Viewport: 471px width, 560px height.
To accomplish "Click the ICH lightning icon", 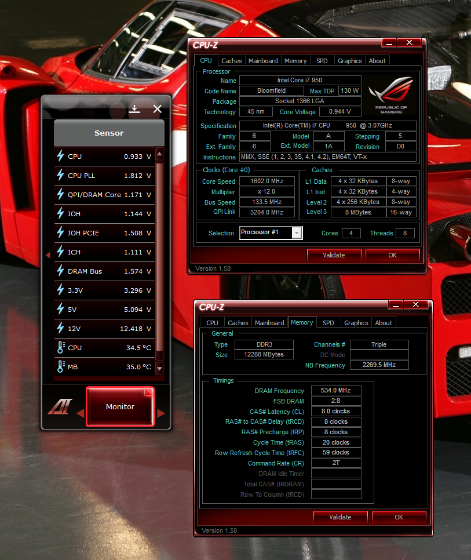I will pos(60,252).
